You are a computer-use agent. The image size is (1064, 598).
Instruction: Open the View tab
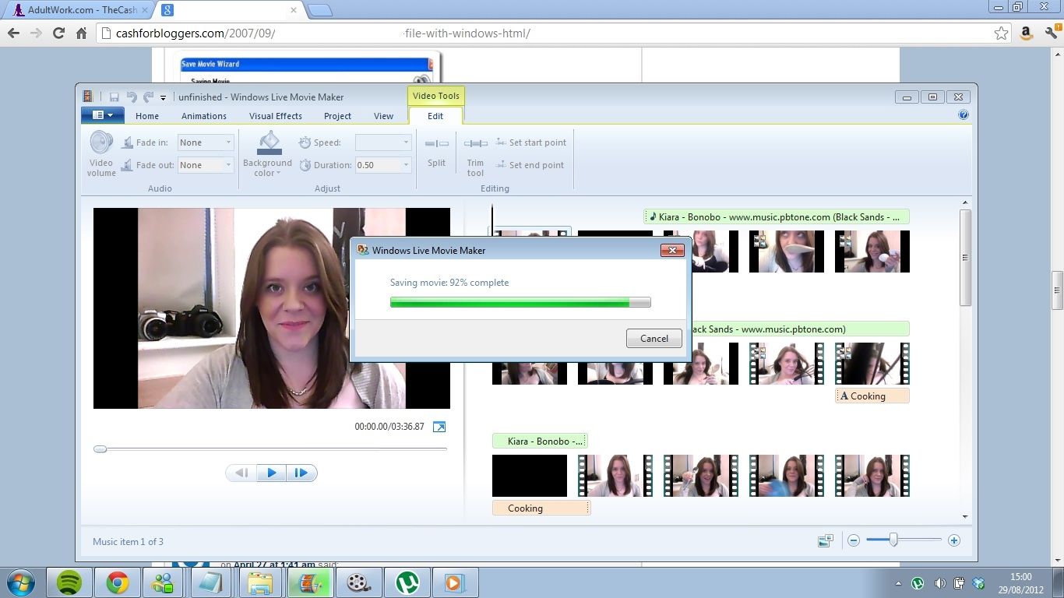[383, 116]
